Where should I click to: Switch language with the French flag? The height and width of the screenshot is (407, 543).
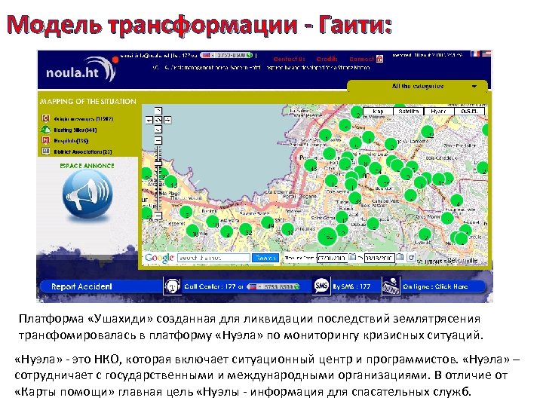475,54
